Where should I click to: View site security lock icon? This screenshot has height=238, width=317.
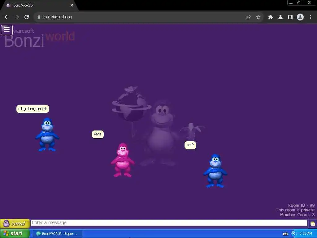39,17
